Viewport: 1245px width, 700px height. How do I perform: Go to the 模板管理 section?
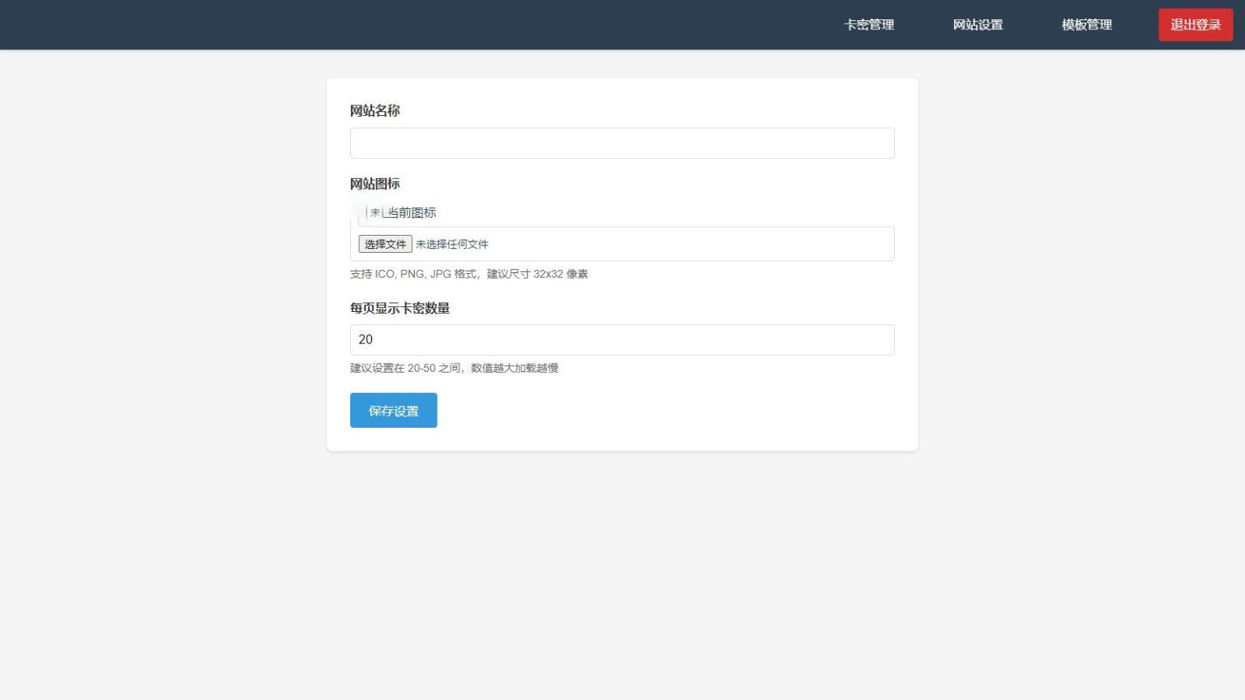[x=1086, y=25]
